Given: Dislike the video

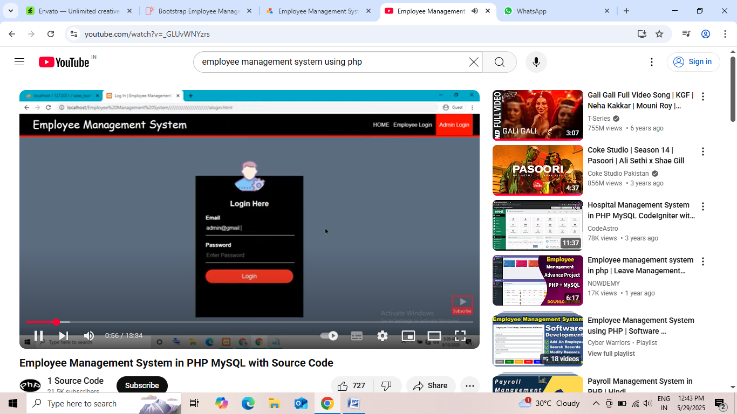Looking at the screenshot, I should [x=387, y=385].
